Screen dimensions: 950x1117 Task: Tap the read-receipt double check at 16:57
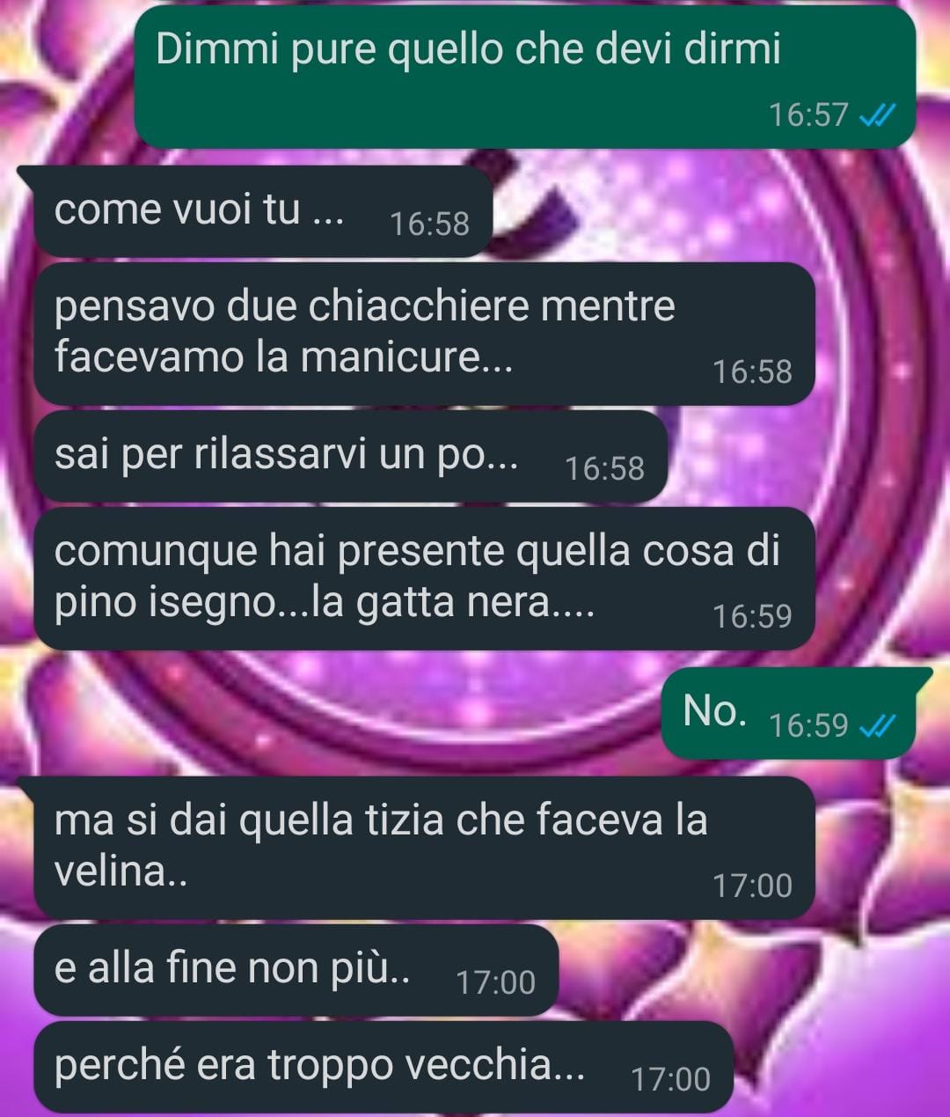point(875,115)
